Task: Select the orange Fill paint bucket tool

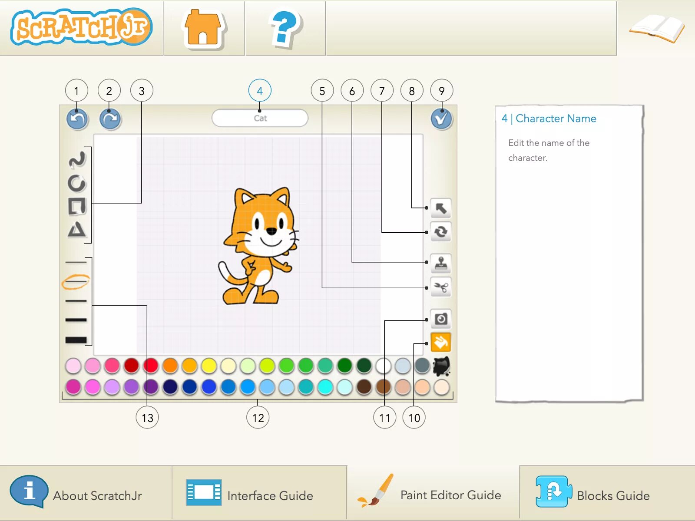Action: click(x=441, y=343)
